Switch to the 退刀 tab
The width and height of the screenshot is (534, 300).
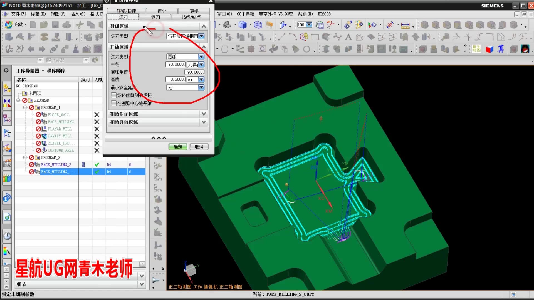point(155,17)
